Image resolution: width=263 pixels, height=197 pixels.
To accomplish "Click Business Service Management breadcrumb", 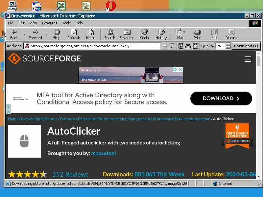I will [124, 119].
